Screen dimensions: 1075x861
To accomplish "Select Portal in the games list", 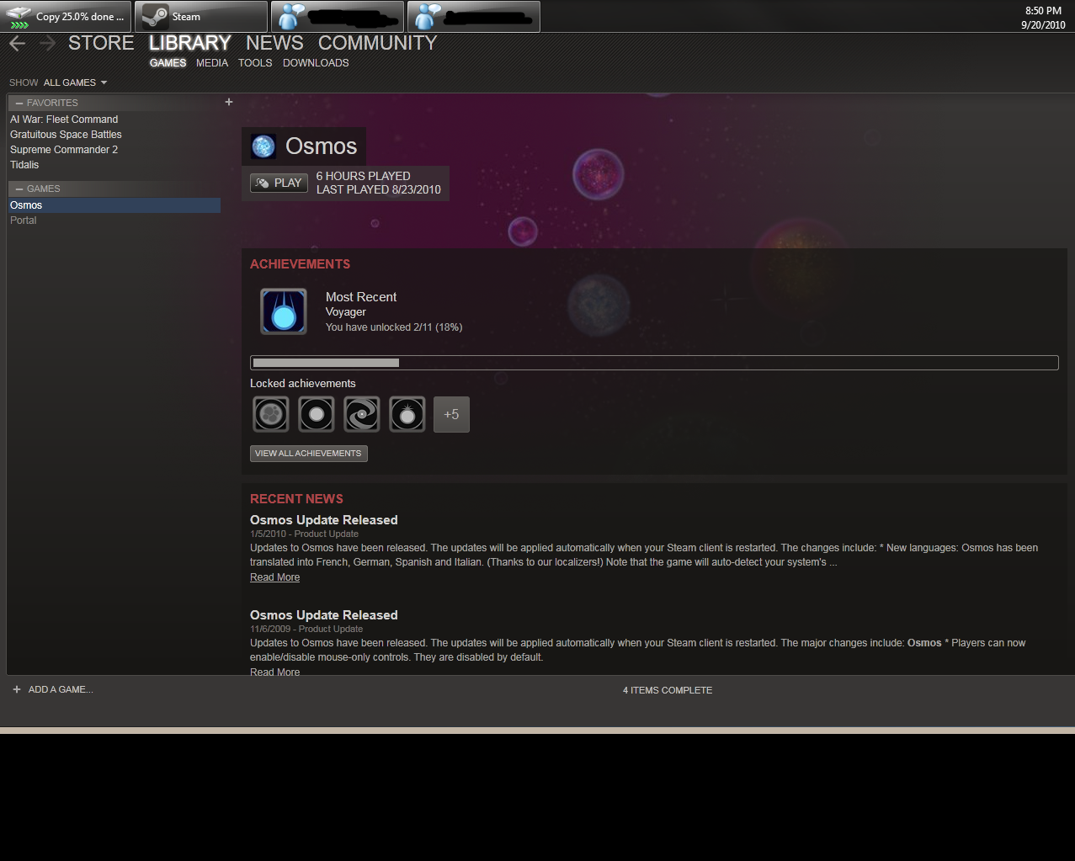I will click(x=24, y=221).
